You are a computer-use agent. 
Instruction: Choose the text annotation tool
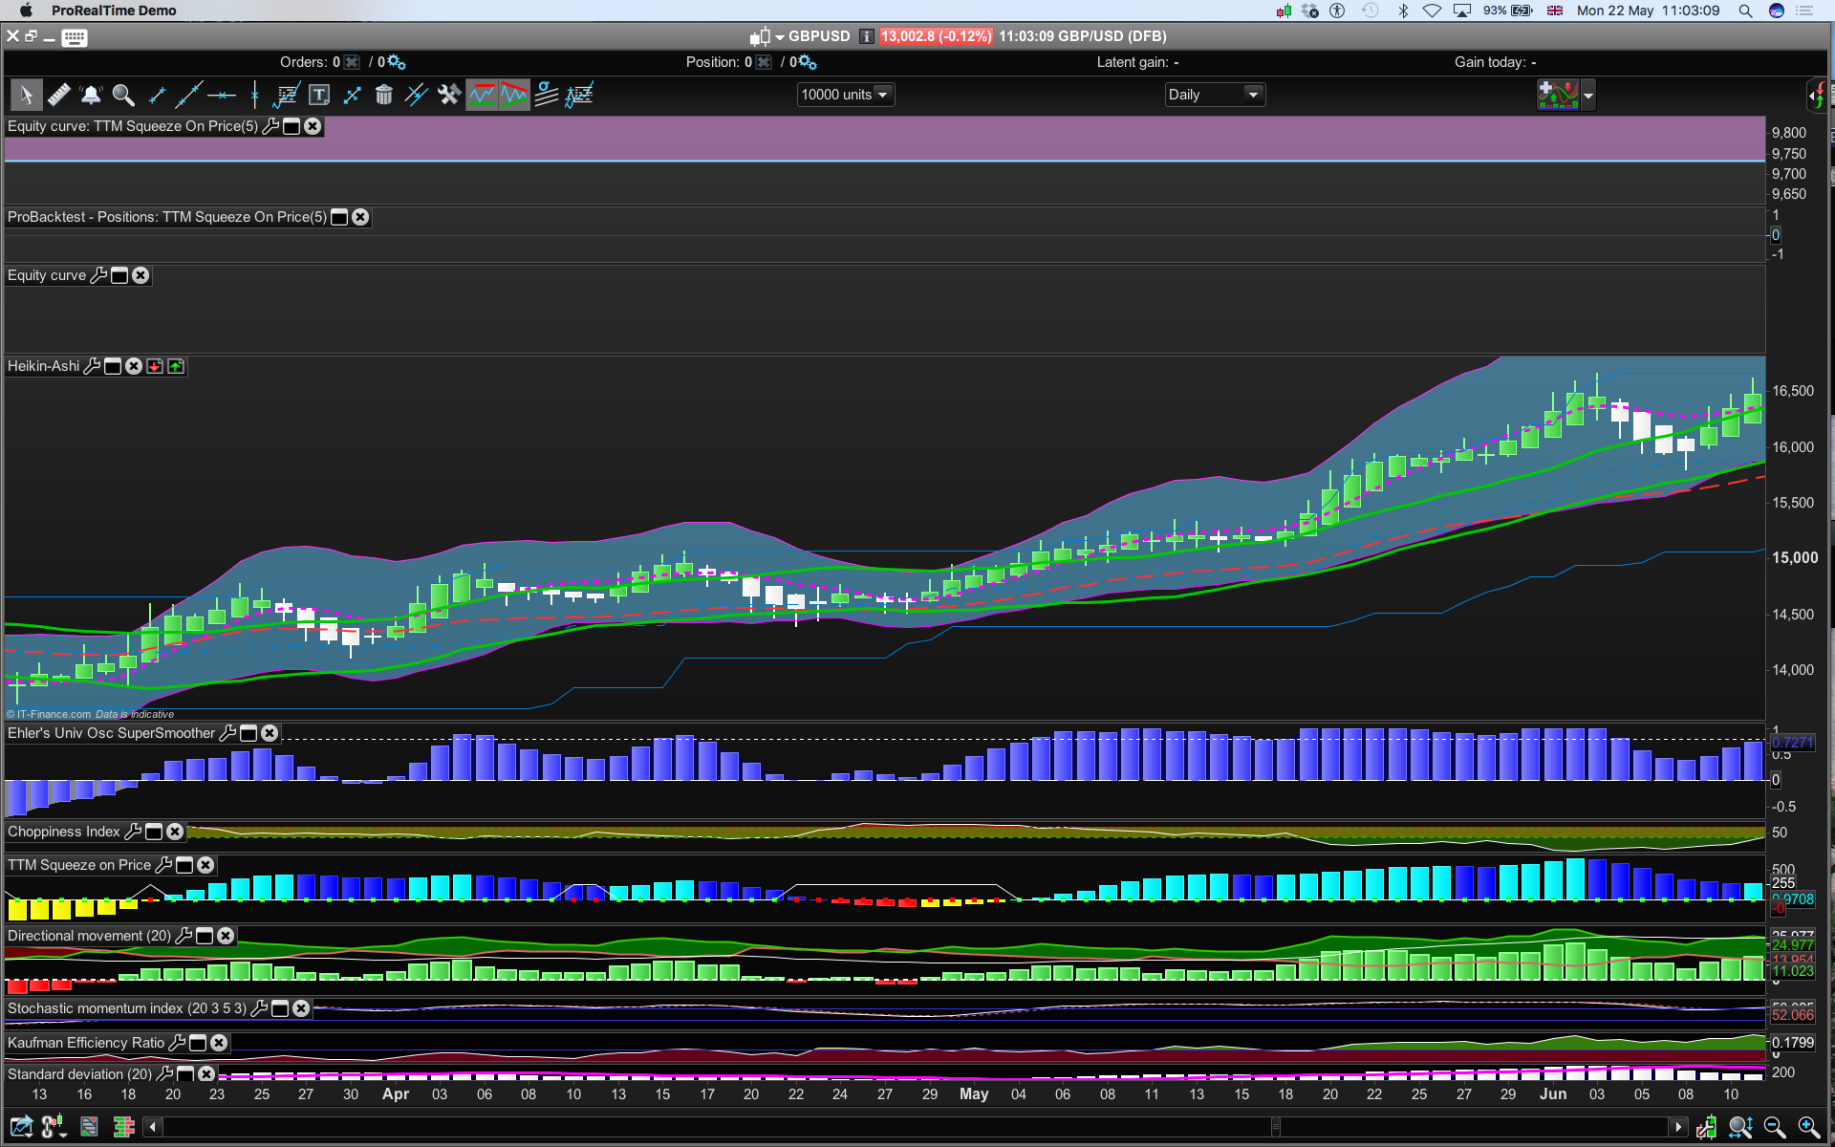[319, 95]
